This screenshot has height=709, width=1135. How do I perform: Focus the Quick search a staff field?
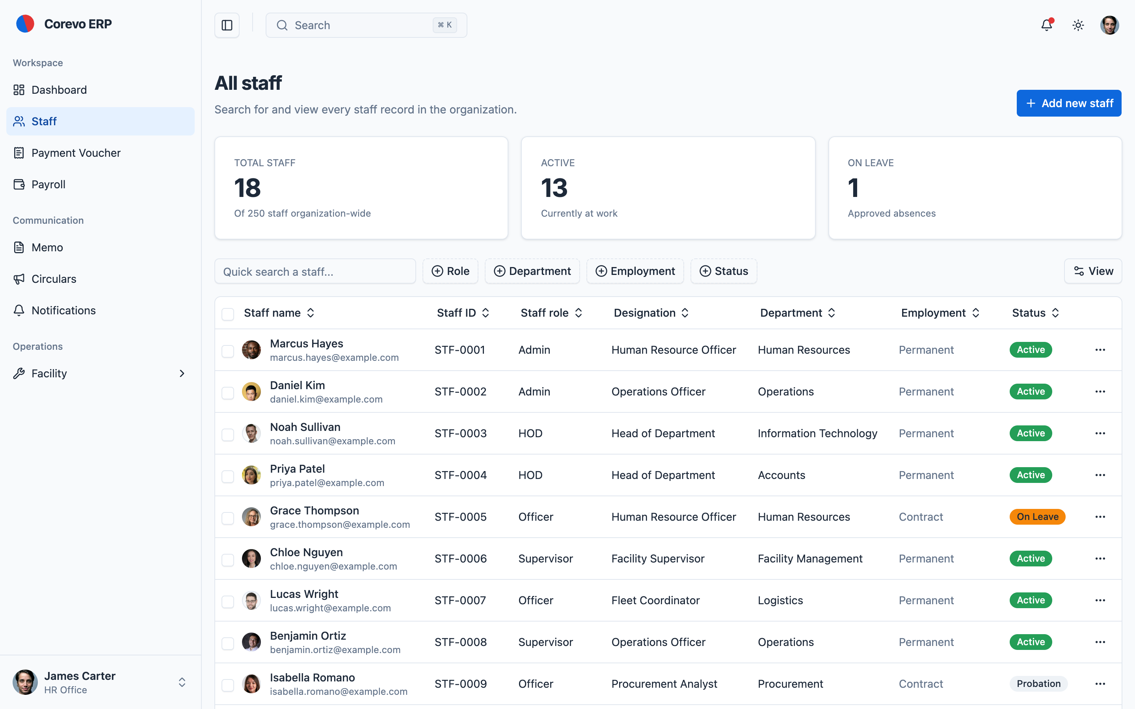coord(315,271)
